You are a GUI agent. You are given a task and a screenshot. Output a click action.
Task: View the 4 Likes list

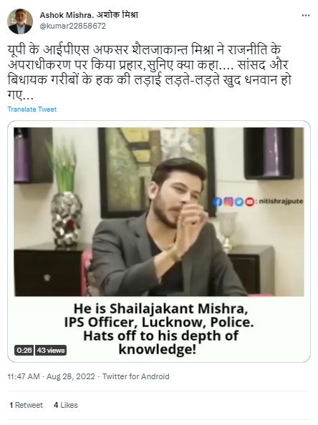pos(66,405)
